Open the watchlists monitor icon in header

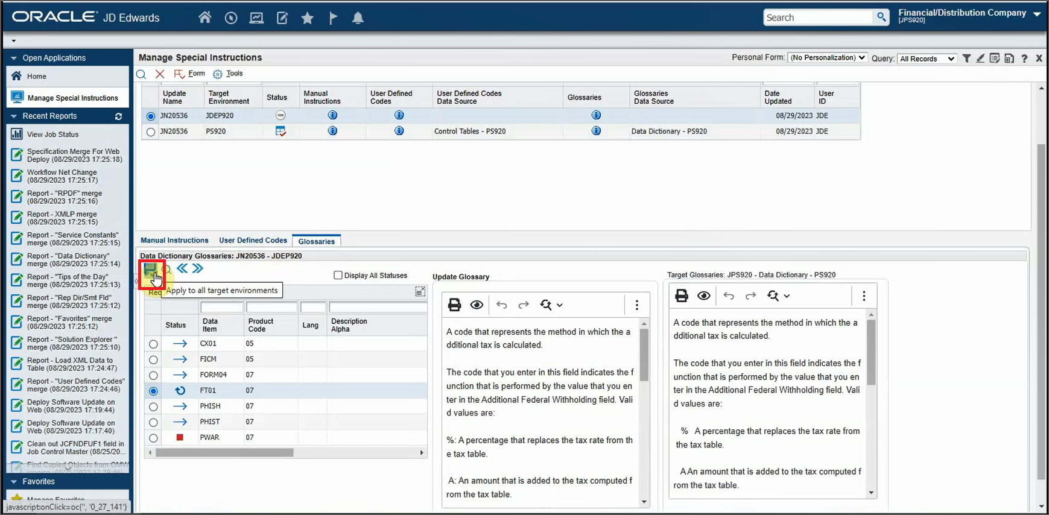256,18
